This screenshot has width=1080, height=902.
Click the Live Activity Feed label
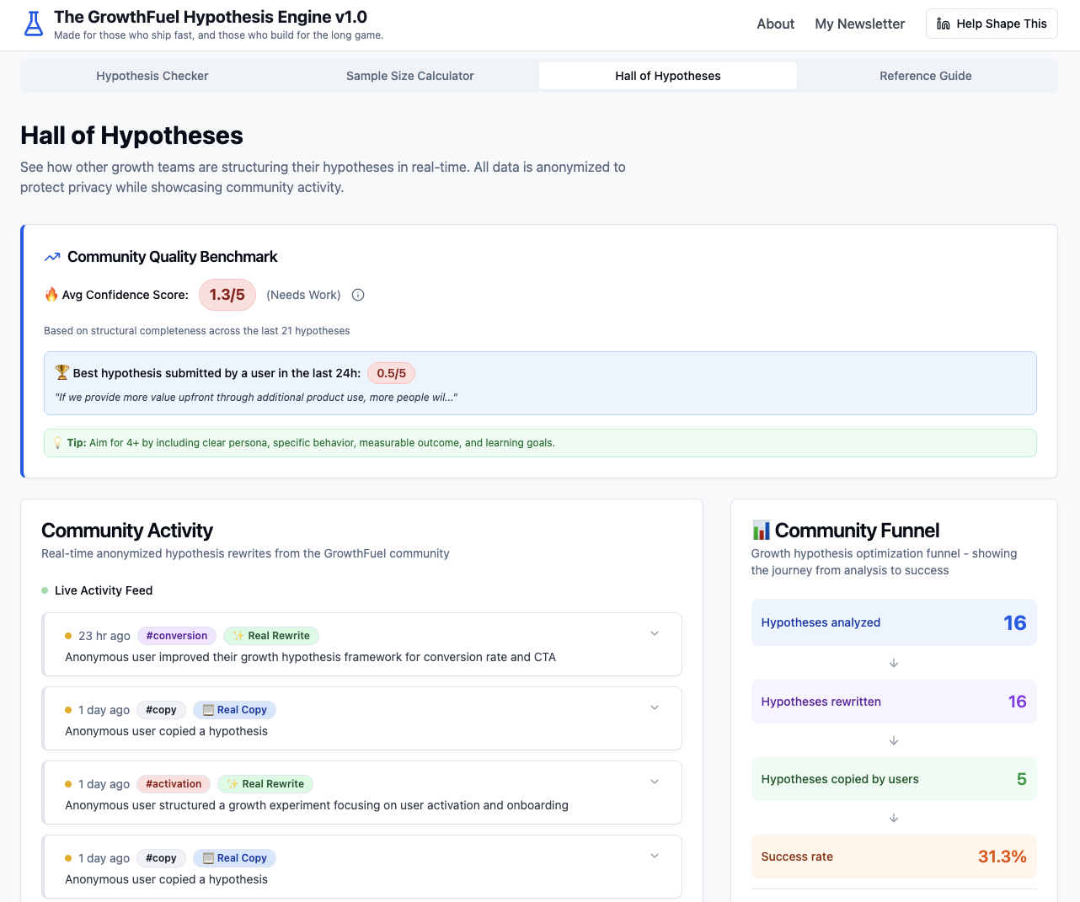pyautogui.click(x=104, y=590)
